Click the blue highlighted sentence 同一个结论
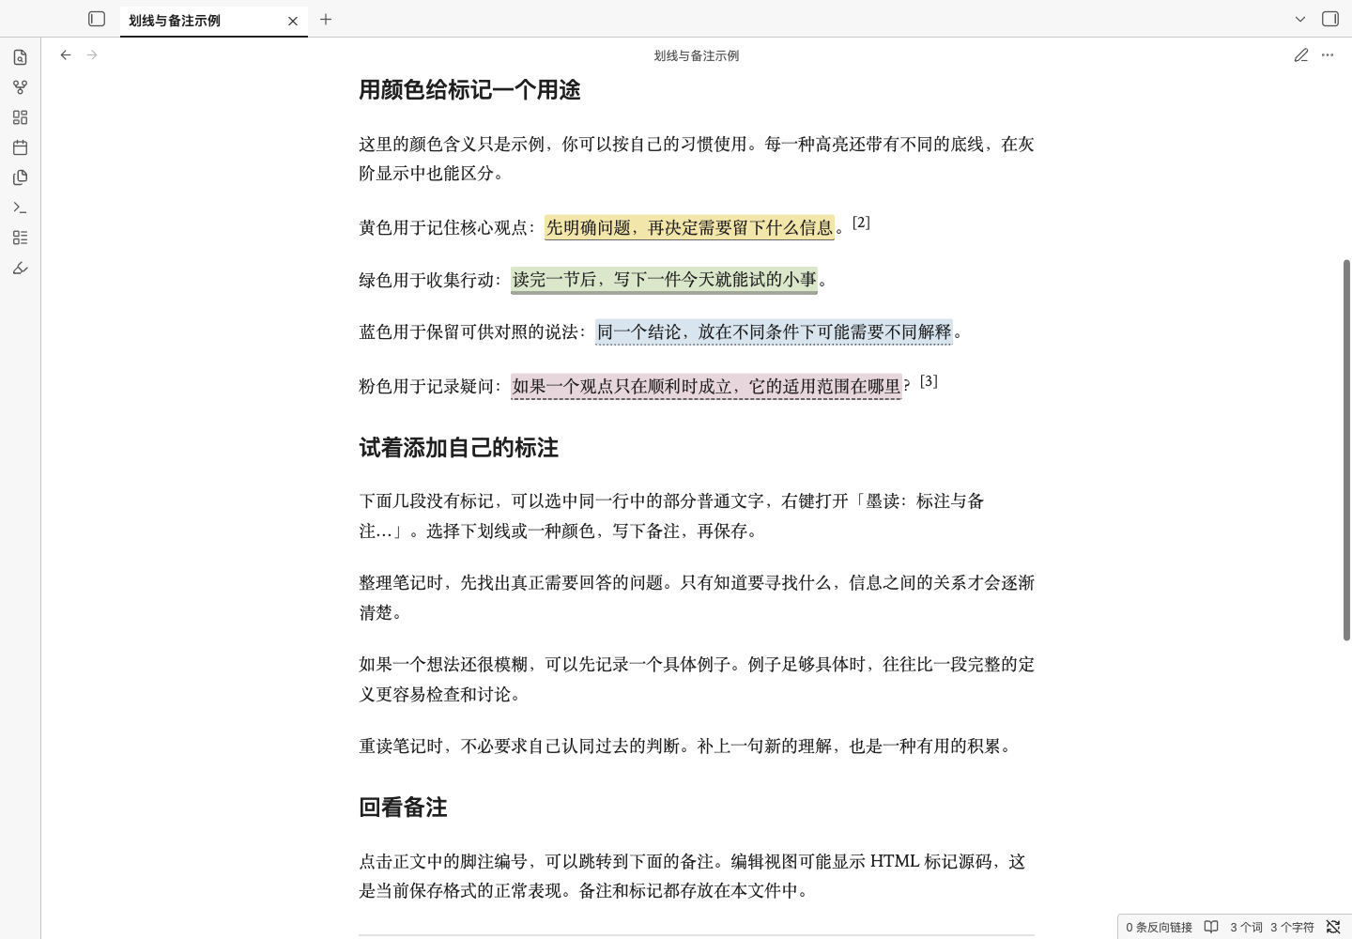 point(774,331)
